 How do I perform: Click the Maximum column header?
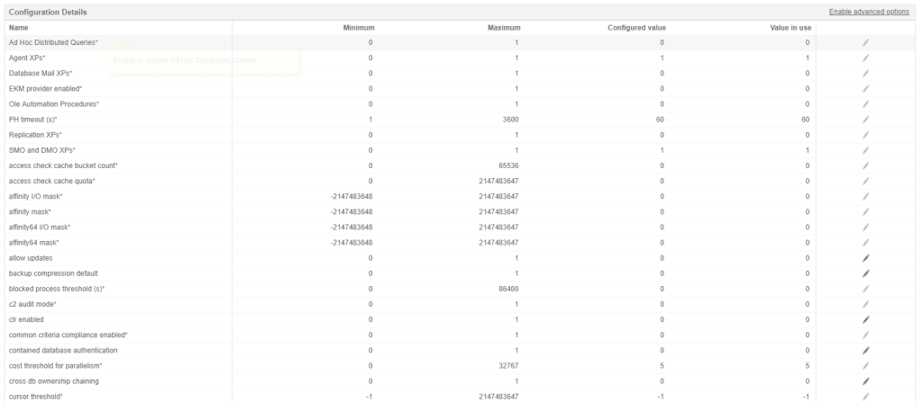[x=504, y=28]
